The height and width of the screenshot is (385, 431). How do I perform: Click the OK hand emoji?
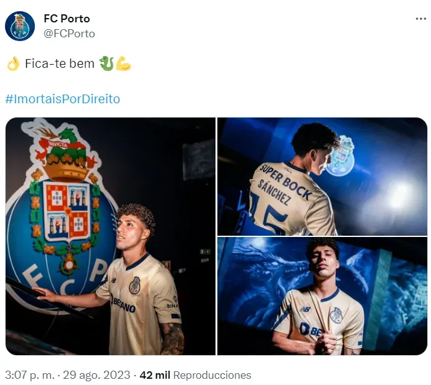(x=13, y=64)
